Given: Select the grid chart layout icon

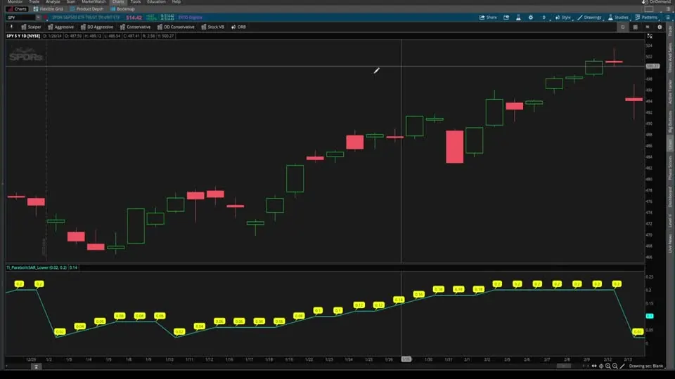Looking at the screenshot, I should 635,27.
